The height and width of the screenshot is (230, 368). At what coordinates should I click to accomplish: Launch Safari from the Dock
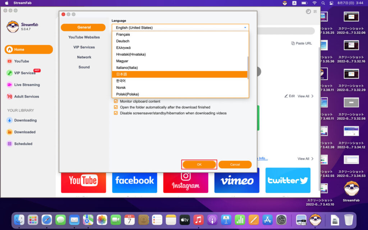point(47,220)
